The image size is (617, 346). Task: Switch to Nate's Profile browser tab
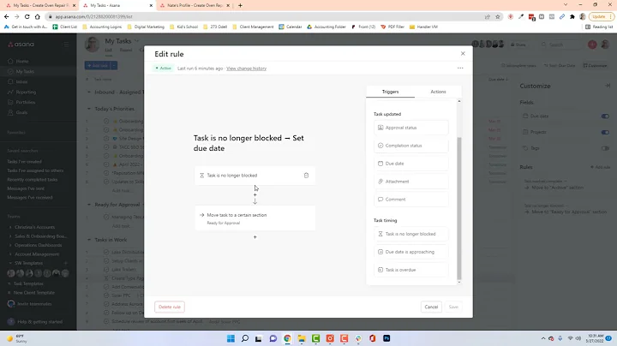pyautogui.click(x=195, y=5)
